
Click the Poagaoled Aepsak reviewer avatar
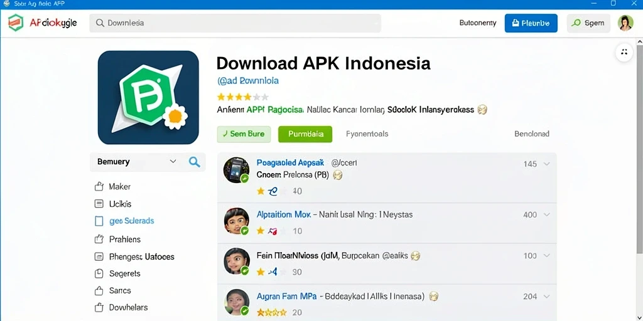point(236,169)
